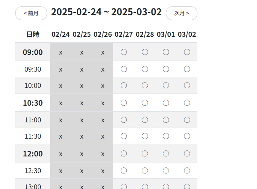Image resolution: width=257 pixels, height=189 pixels.
Task: Click unavailable x at 10:30 on 02/26
Action: [102, 103]
